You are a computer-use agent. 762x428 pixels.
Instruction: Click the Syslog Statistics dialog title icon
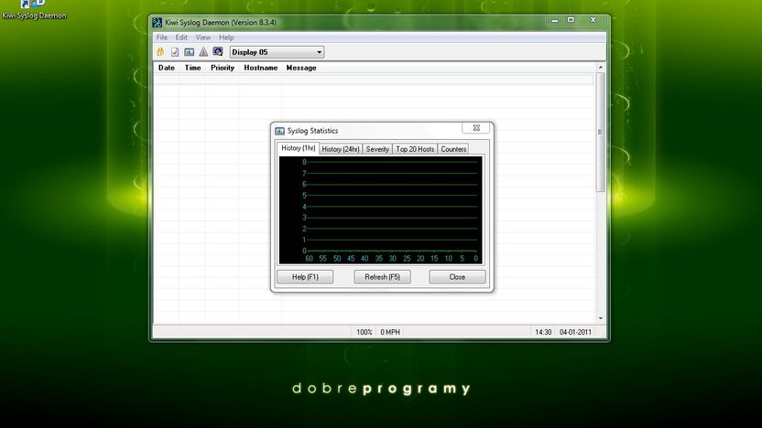pos(280,131)
